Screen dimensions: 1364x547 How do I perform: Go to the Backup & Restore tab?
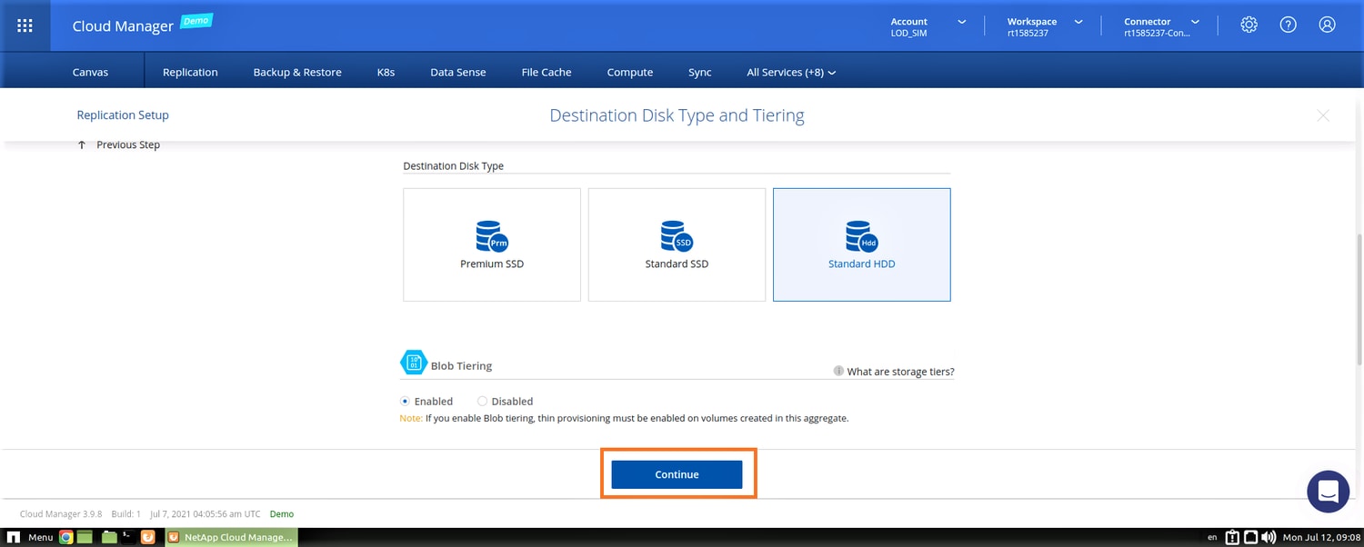point(297,72)
